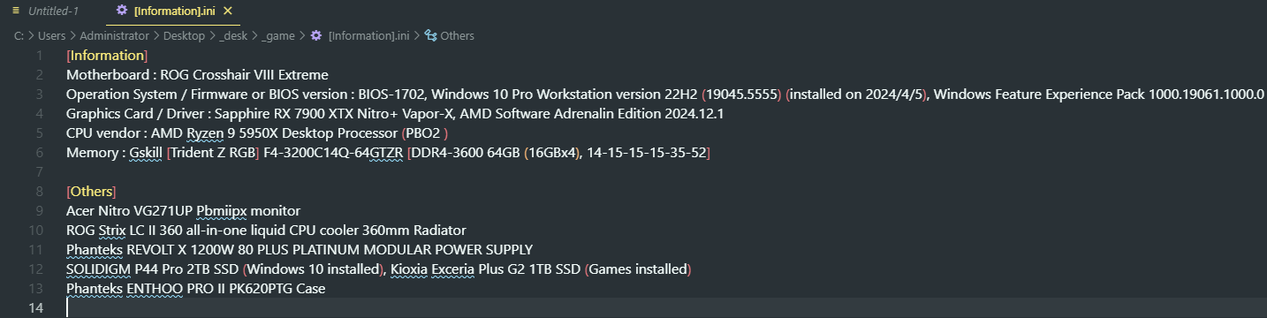Click the gear icon on [Information].ini tab
The height and width of the screenshot is (318, 1267).
[122, 11]
